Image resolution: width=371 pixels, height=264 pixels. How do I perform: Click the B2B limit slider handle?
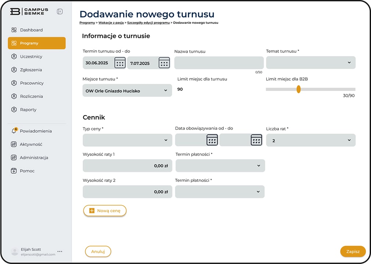pos(298,89)
